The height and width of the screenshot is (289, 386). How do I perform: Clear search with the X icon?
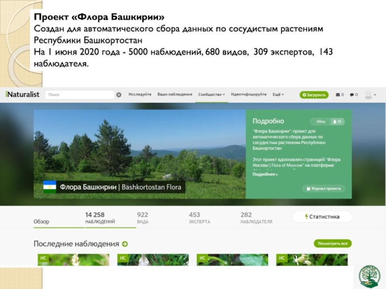(x=119, y=95)
